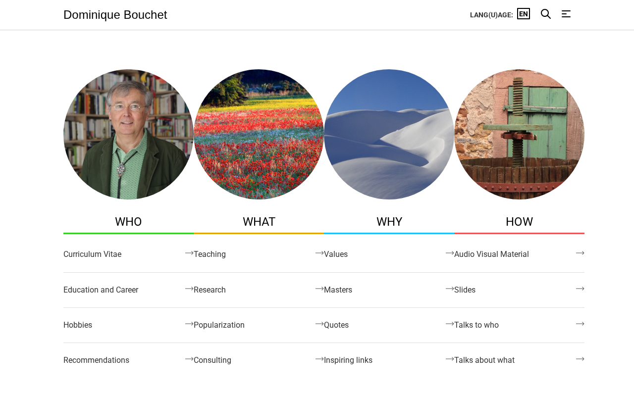
Task: Click the arrow beside Curriculum Vitae
Action: tap(189, 253)
